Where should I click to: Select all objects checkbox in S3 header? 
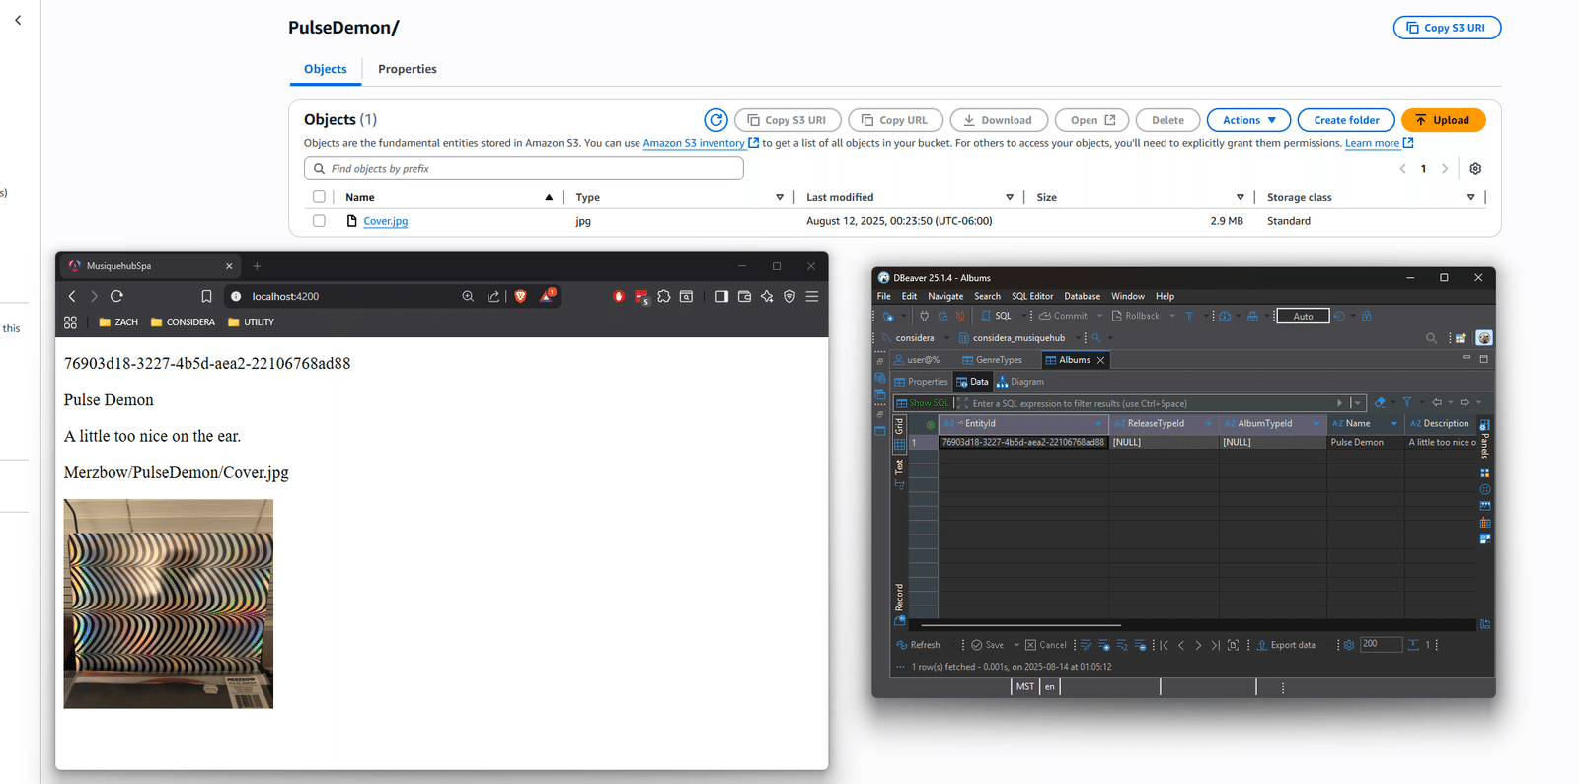pos(319,197)
